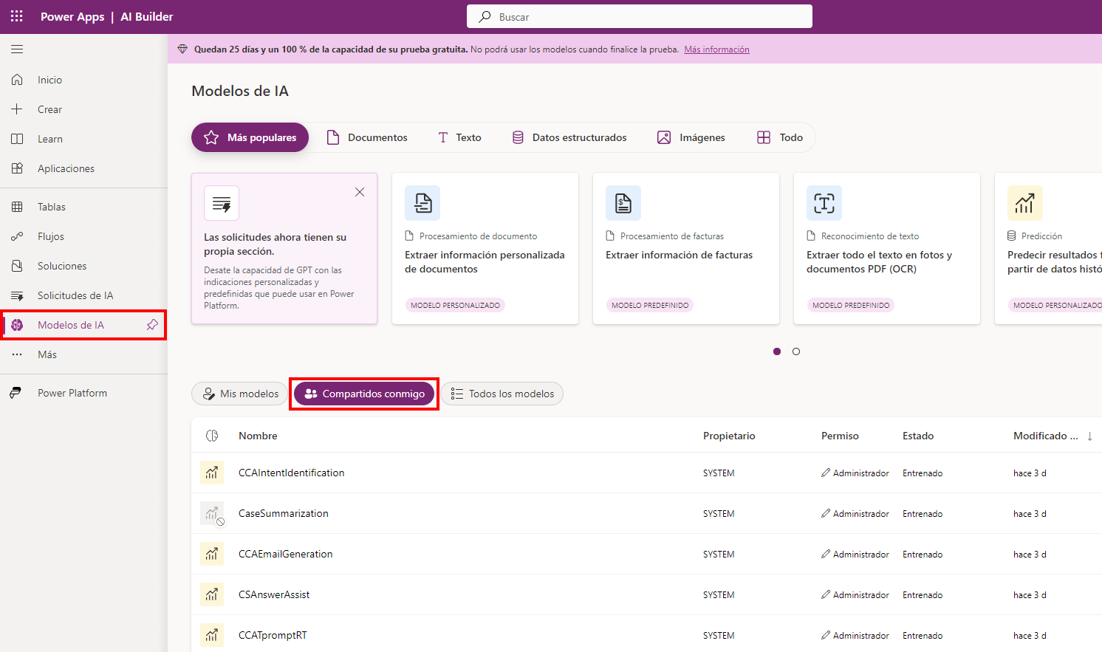The image size is (1102, 652).
Task: Click the CCATpromptRT model icon
Action: [212, 635]
